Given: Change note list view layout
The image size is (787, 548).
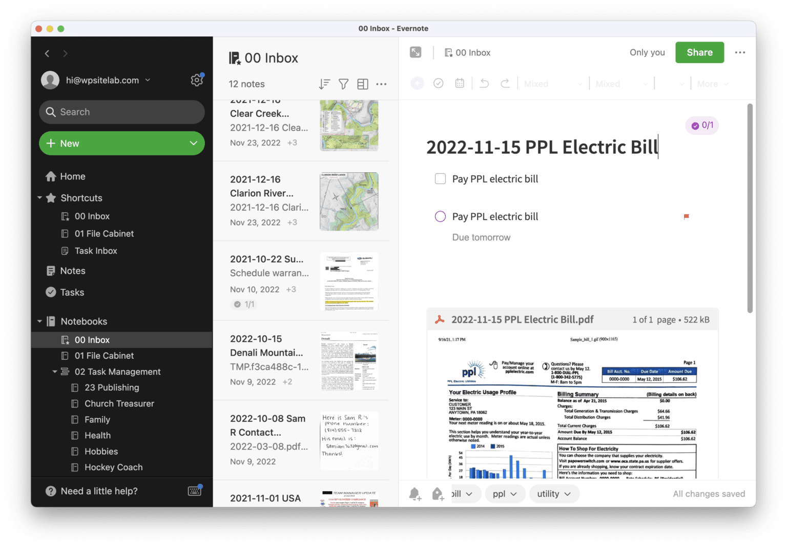Looking at the screenshot, I should [363, 84].
